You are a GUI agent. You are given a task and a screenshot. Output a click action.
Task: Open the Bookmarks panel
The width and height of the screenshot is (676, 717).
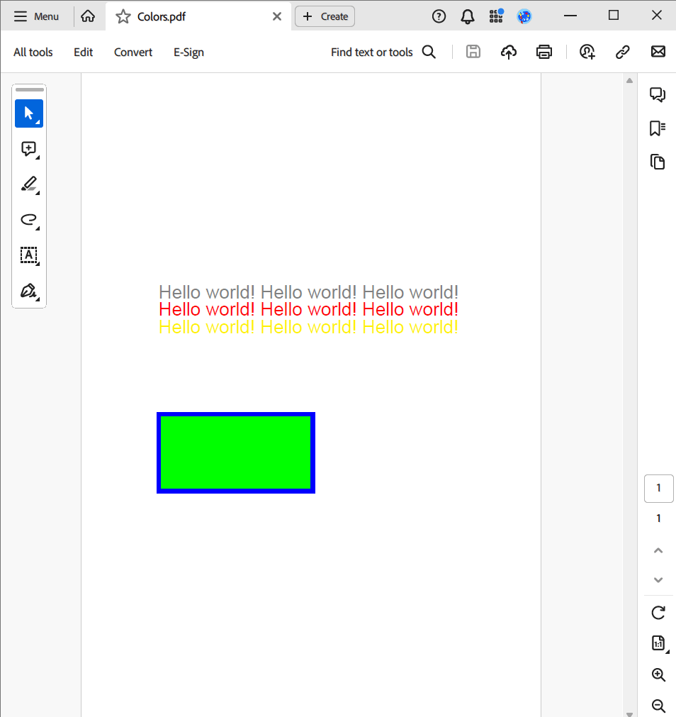tap(658, 128)
